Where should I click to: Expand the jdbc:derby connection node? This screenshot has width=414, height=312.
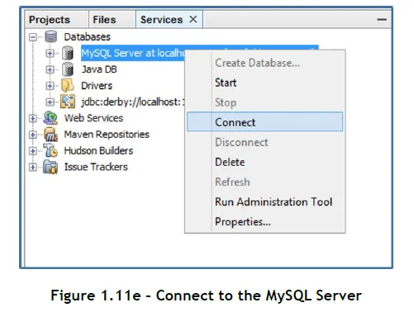pos(50,102)
